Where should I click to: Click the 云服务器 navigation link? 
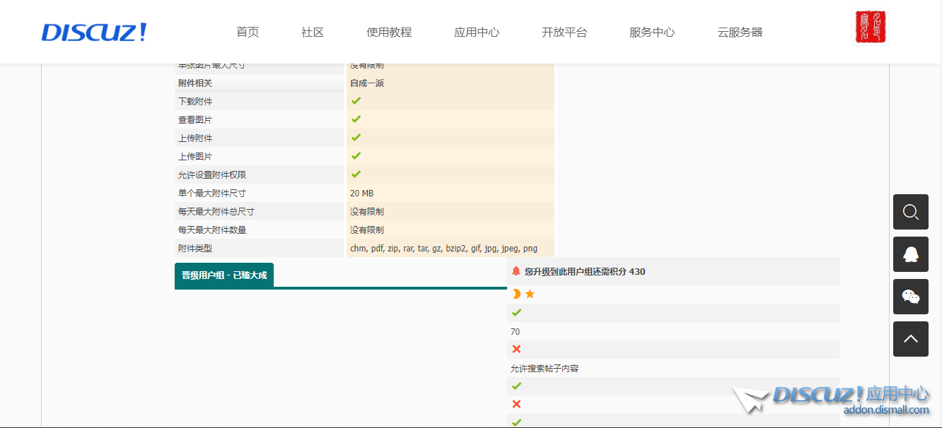pyautogui.click(x=740, y=32)
